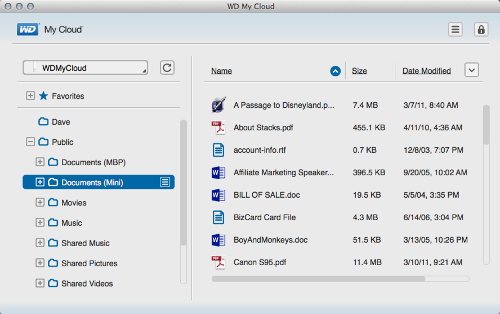Select the Favorites label
The width and height of the screenshot is (500, 314).
click(68, 96)
